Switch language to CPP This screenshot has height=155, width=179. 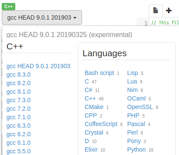(91, 115)
